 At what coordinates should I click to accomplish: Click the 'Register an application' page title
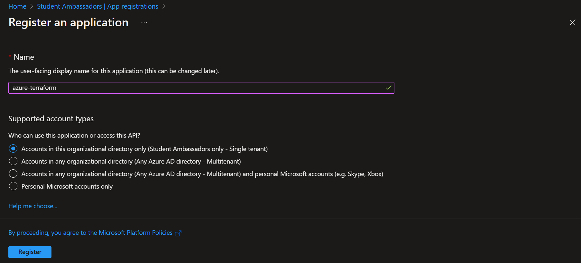point(69,22)
